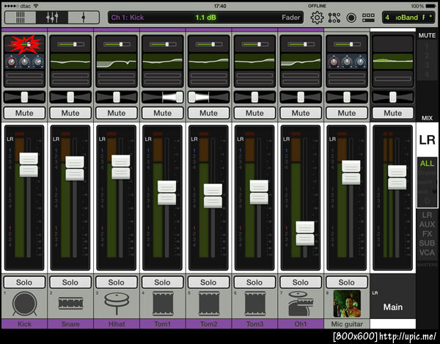Image resolution: width=440 pixels, height=344 pixels.
Task: Switch to mixer faders view
Action: (x=52, y=18)
